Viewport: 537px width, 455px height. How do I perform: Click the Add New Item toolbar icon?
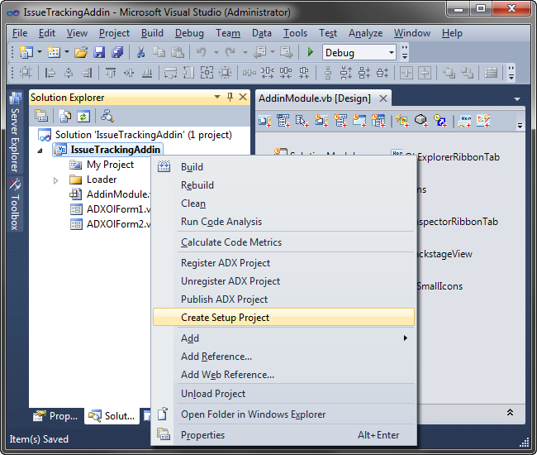[x=54, y=52]
